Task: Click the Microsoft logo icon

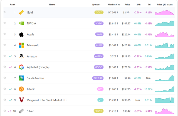Action: [x=21, y=45]
